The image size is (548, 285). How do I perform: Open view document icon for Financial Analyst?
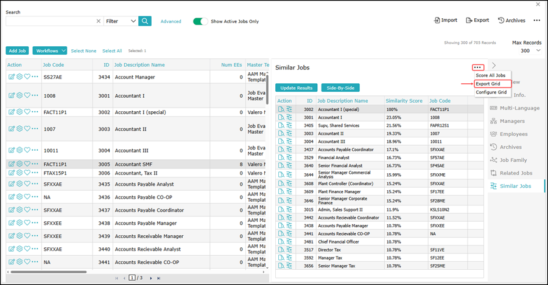(x=281, y=157)
